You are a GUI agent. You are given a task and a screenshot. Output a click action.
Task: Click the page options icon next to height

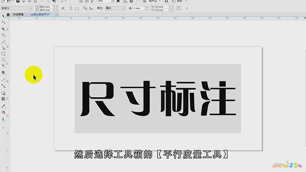[63, 8]
